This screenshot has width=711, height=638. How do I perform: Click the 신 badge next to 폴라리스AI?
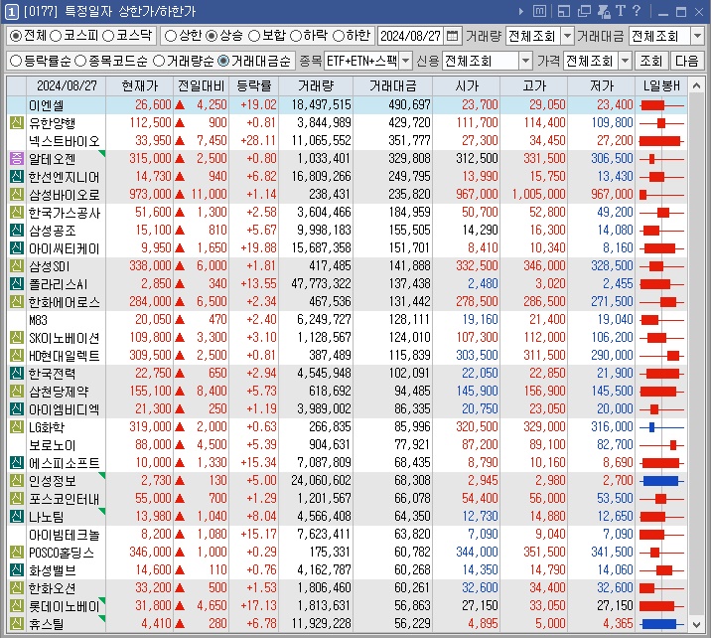17,284
